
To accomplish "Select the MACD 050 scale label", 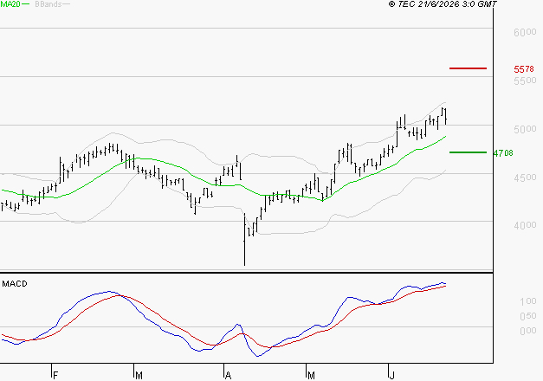I will point(528,316).
